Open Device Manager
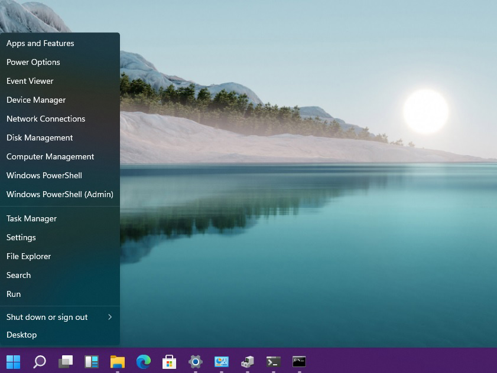The width and height of the screenshot is (497, 373). point(36,100)
